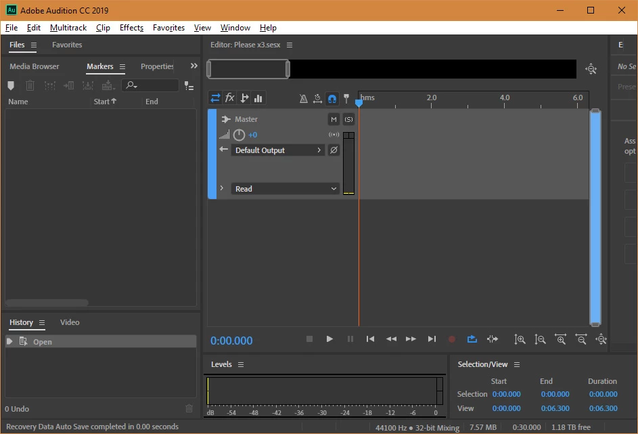Open the Effects menu

point(131,28)
